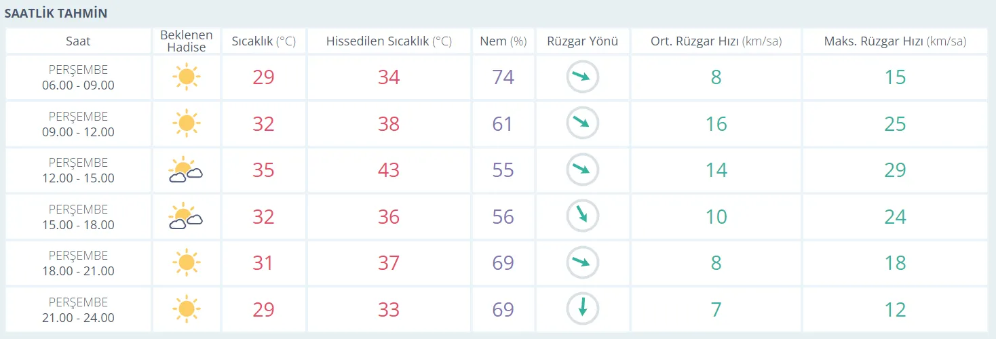Click the sunny icon for 18.00 - 21.00
Image resolution: width=996 pixels, height=339 pixels.
coord(187,262)
